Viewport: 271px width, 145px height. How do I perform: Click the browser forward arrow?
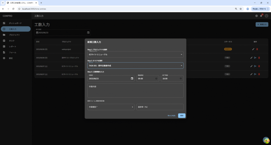coord(8,9)
